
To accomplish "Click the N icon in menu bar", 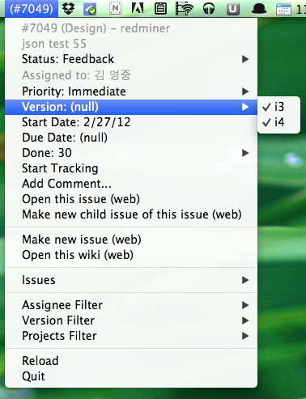I will (x=115, y=8).
